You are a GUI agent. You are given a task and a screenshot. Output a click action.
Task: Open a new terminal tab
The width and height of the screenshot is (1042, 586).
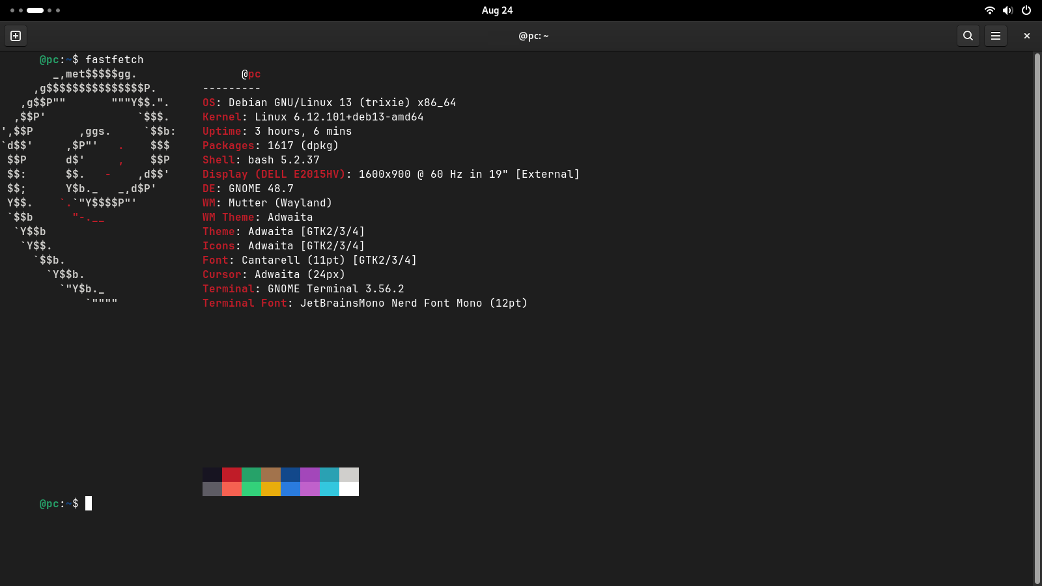coord(16,36)
